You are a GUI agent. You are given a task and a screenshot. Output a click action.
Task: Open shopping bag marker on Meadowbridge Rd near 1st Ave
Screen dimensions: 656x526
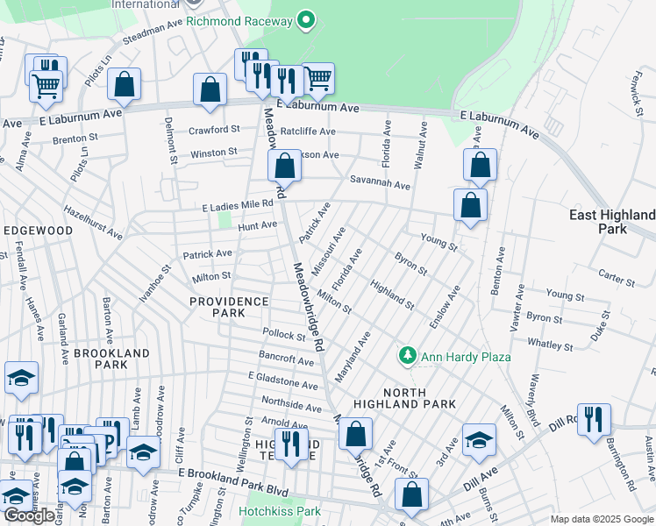[355, 434]
